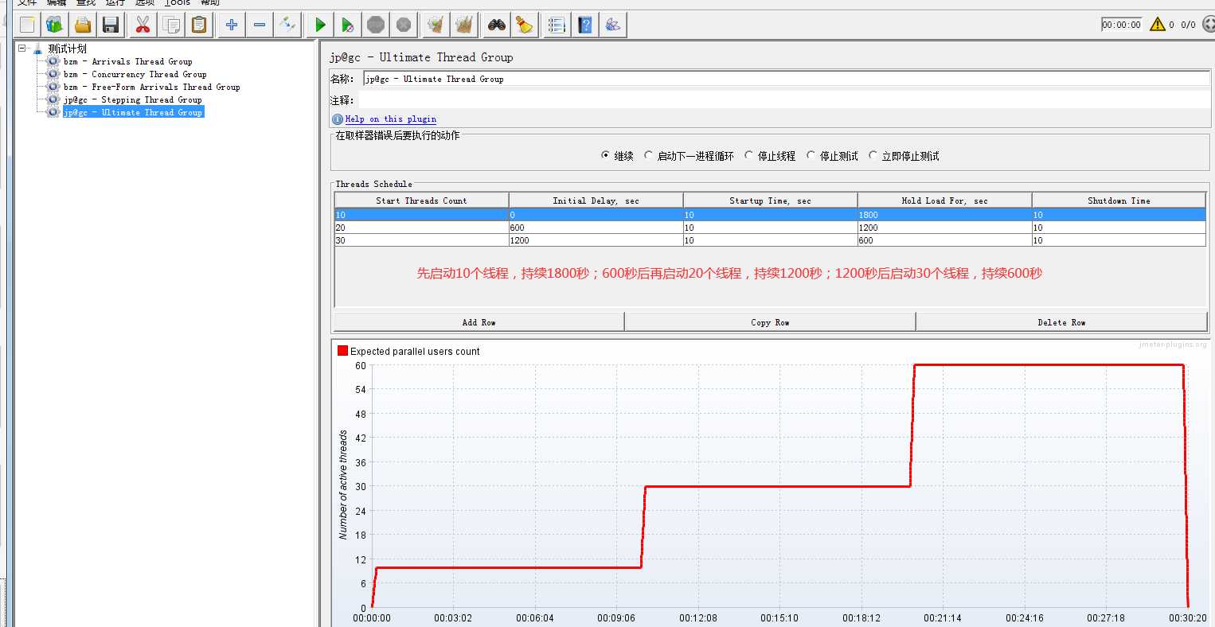Image resolution: width=1215 pixels, height=627 pixels.
Task: Toggle the enabled state toolbar icon
Action: point(287,25)
